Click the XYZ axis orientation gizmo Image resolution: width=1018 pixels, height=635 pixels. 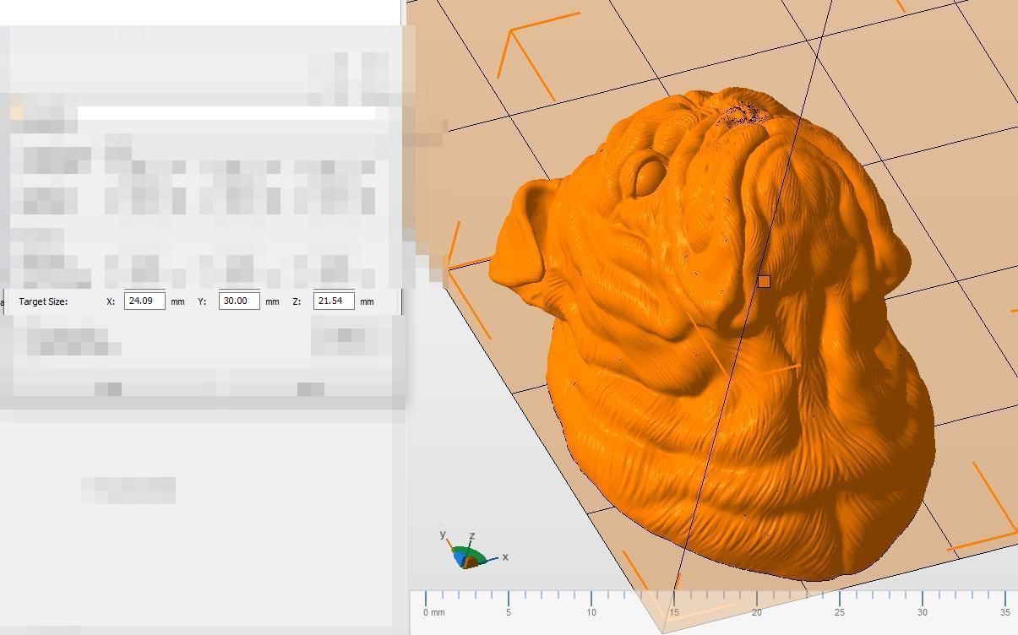473,550
